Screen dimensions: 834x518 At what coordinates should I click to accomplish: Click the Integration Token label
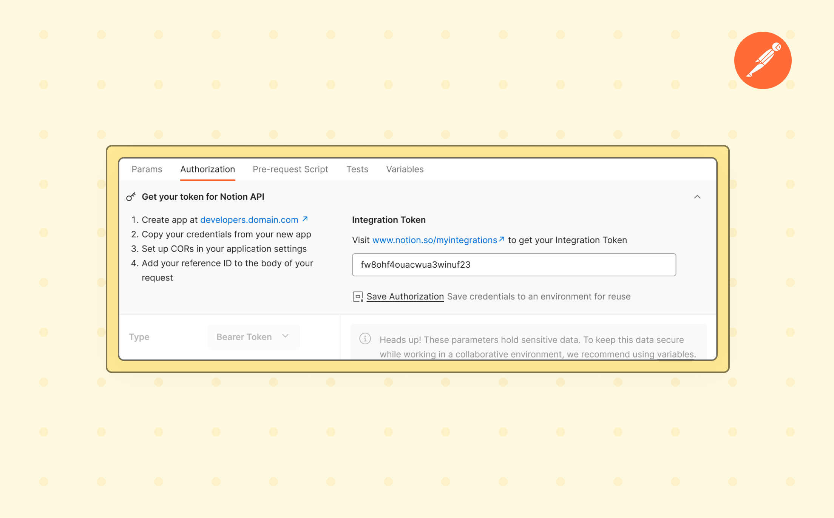click(389, 220)
